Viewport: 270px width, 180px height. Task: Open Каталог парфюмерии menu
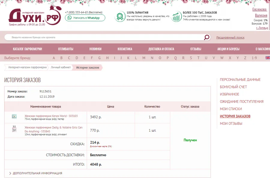[27, 49]
